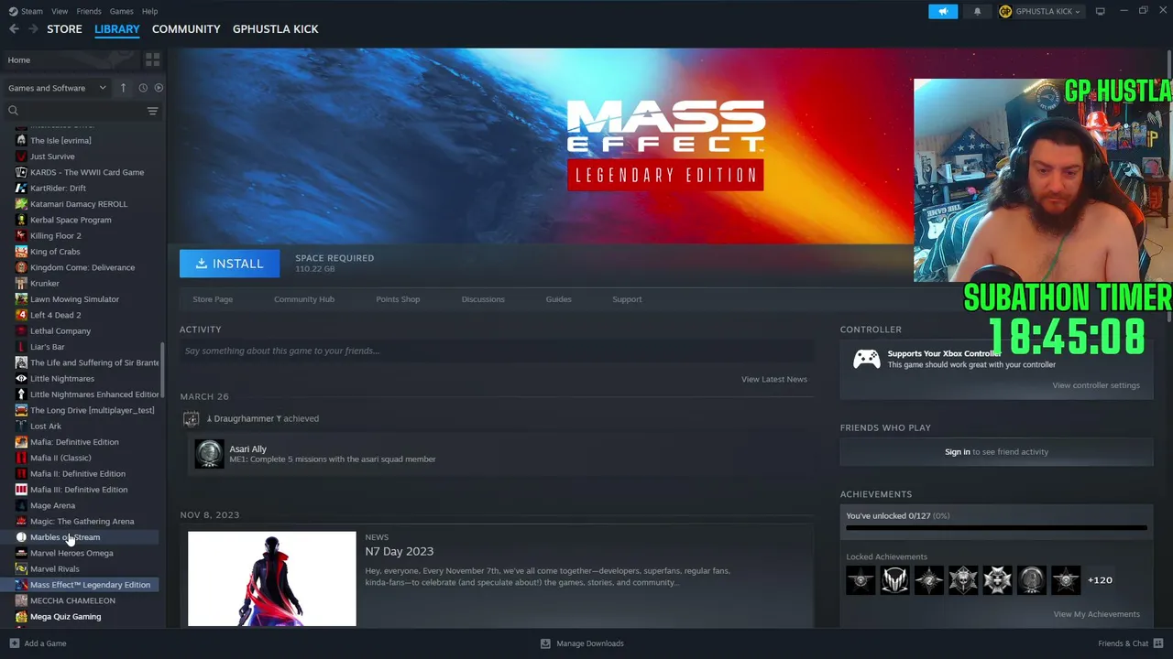
Task: Go to the COMMUNITY tab
Action: 186,29
